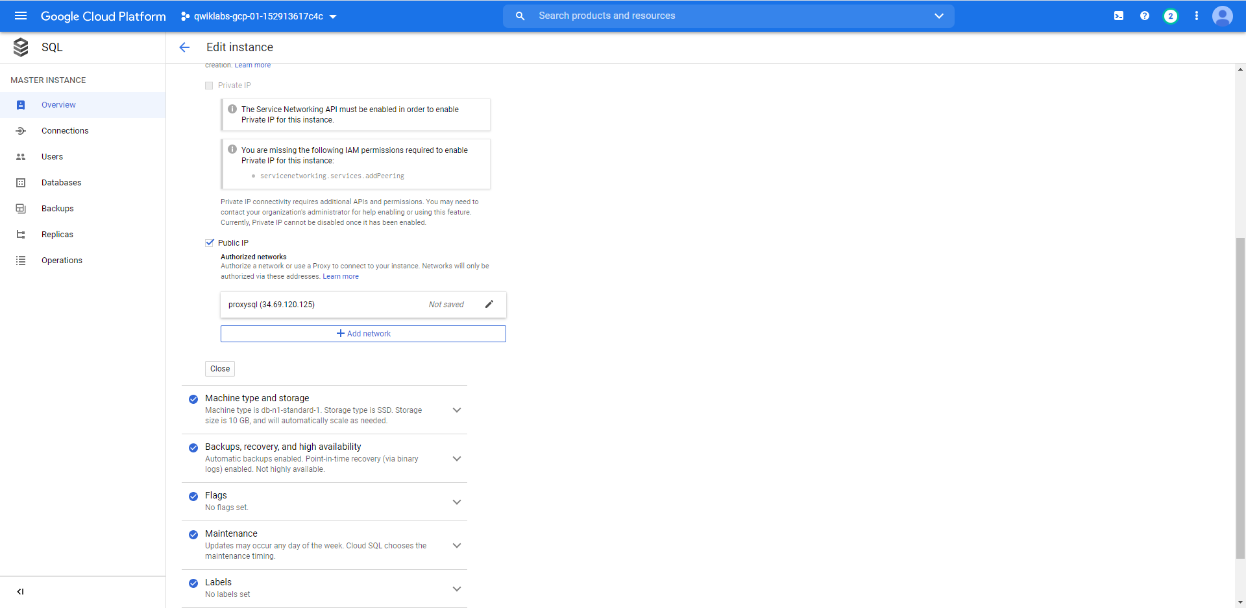Click the Users sidebar icon
This screenshot has height=608, width=1246.
tap(21, 157)
